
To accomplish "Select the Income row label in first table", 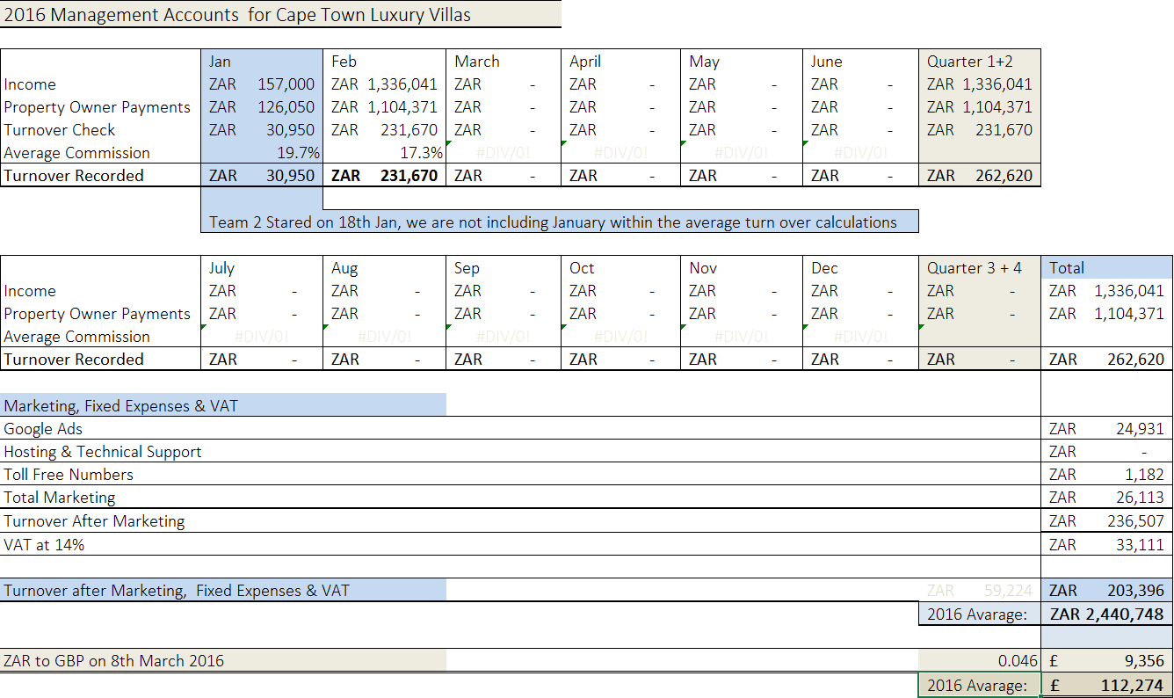I will coord(30,84).
